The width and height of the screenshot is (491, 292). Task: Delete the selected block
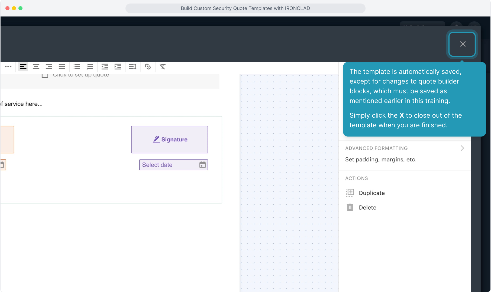367,207
